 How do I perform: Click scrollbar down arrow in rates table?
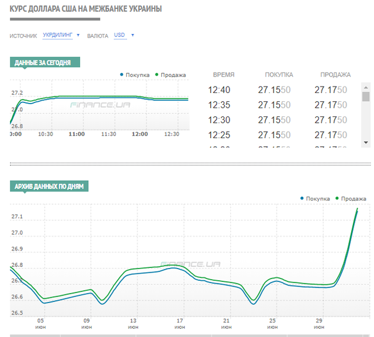pyautogui.click(x=366, y=142)
